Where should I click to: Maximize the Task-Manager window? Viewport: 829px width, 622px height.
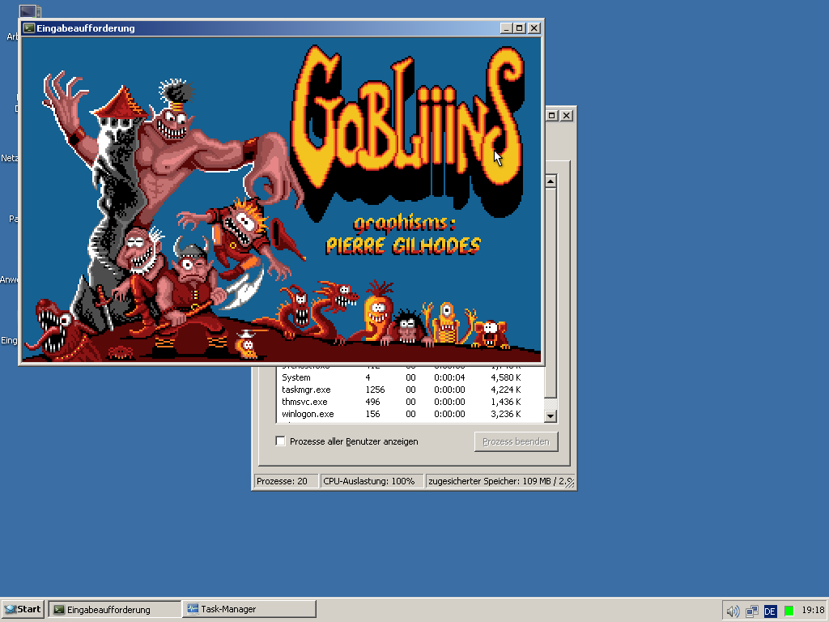click(552, 115)
